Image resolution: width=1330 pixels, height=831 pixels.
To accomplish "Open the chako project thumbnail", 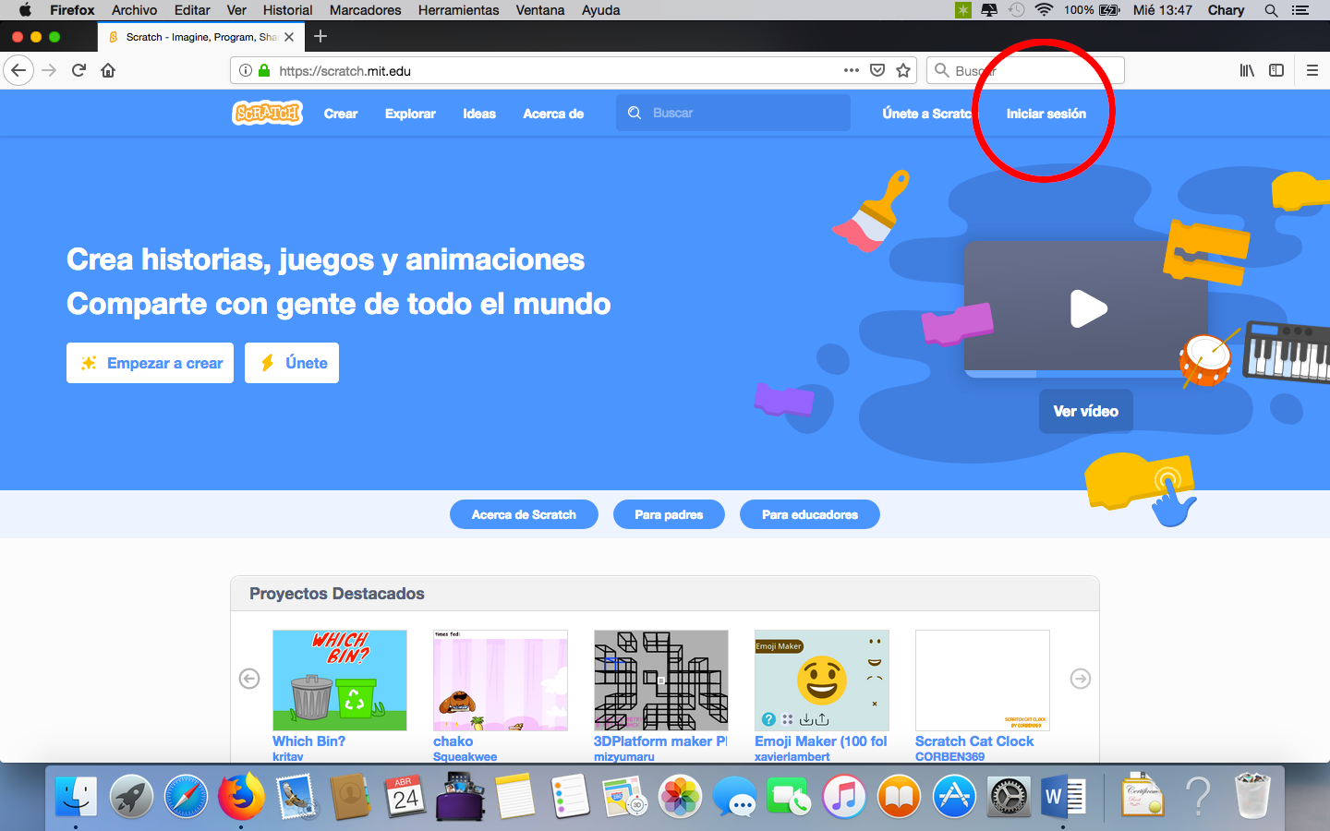I will pyautogui.click(x=501, y=680).
